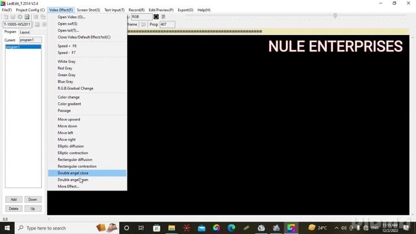Select Double angel close effect
Screen dimensions: 416x234
click(87, 173)
